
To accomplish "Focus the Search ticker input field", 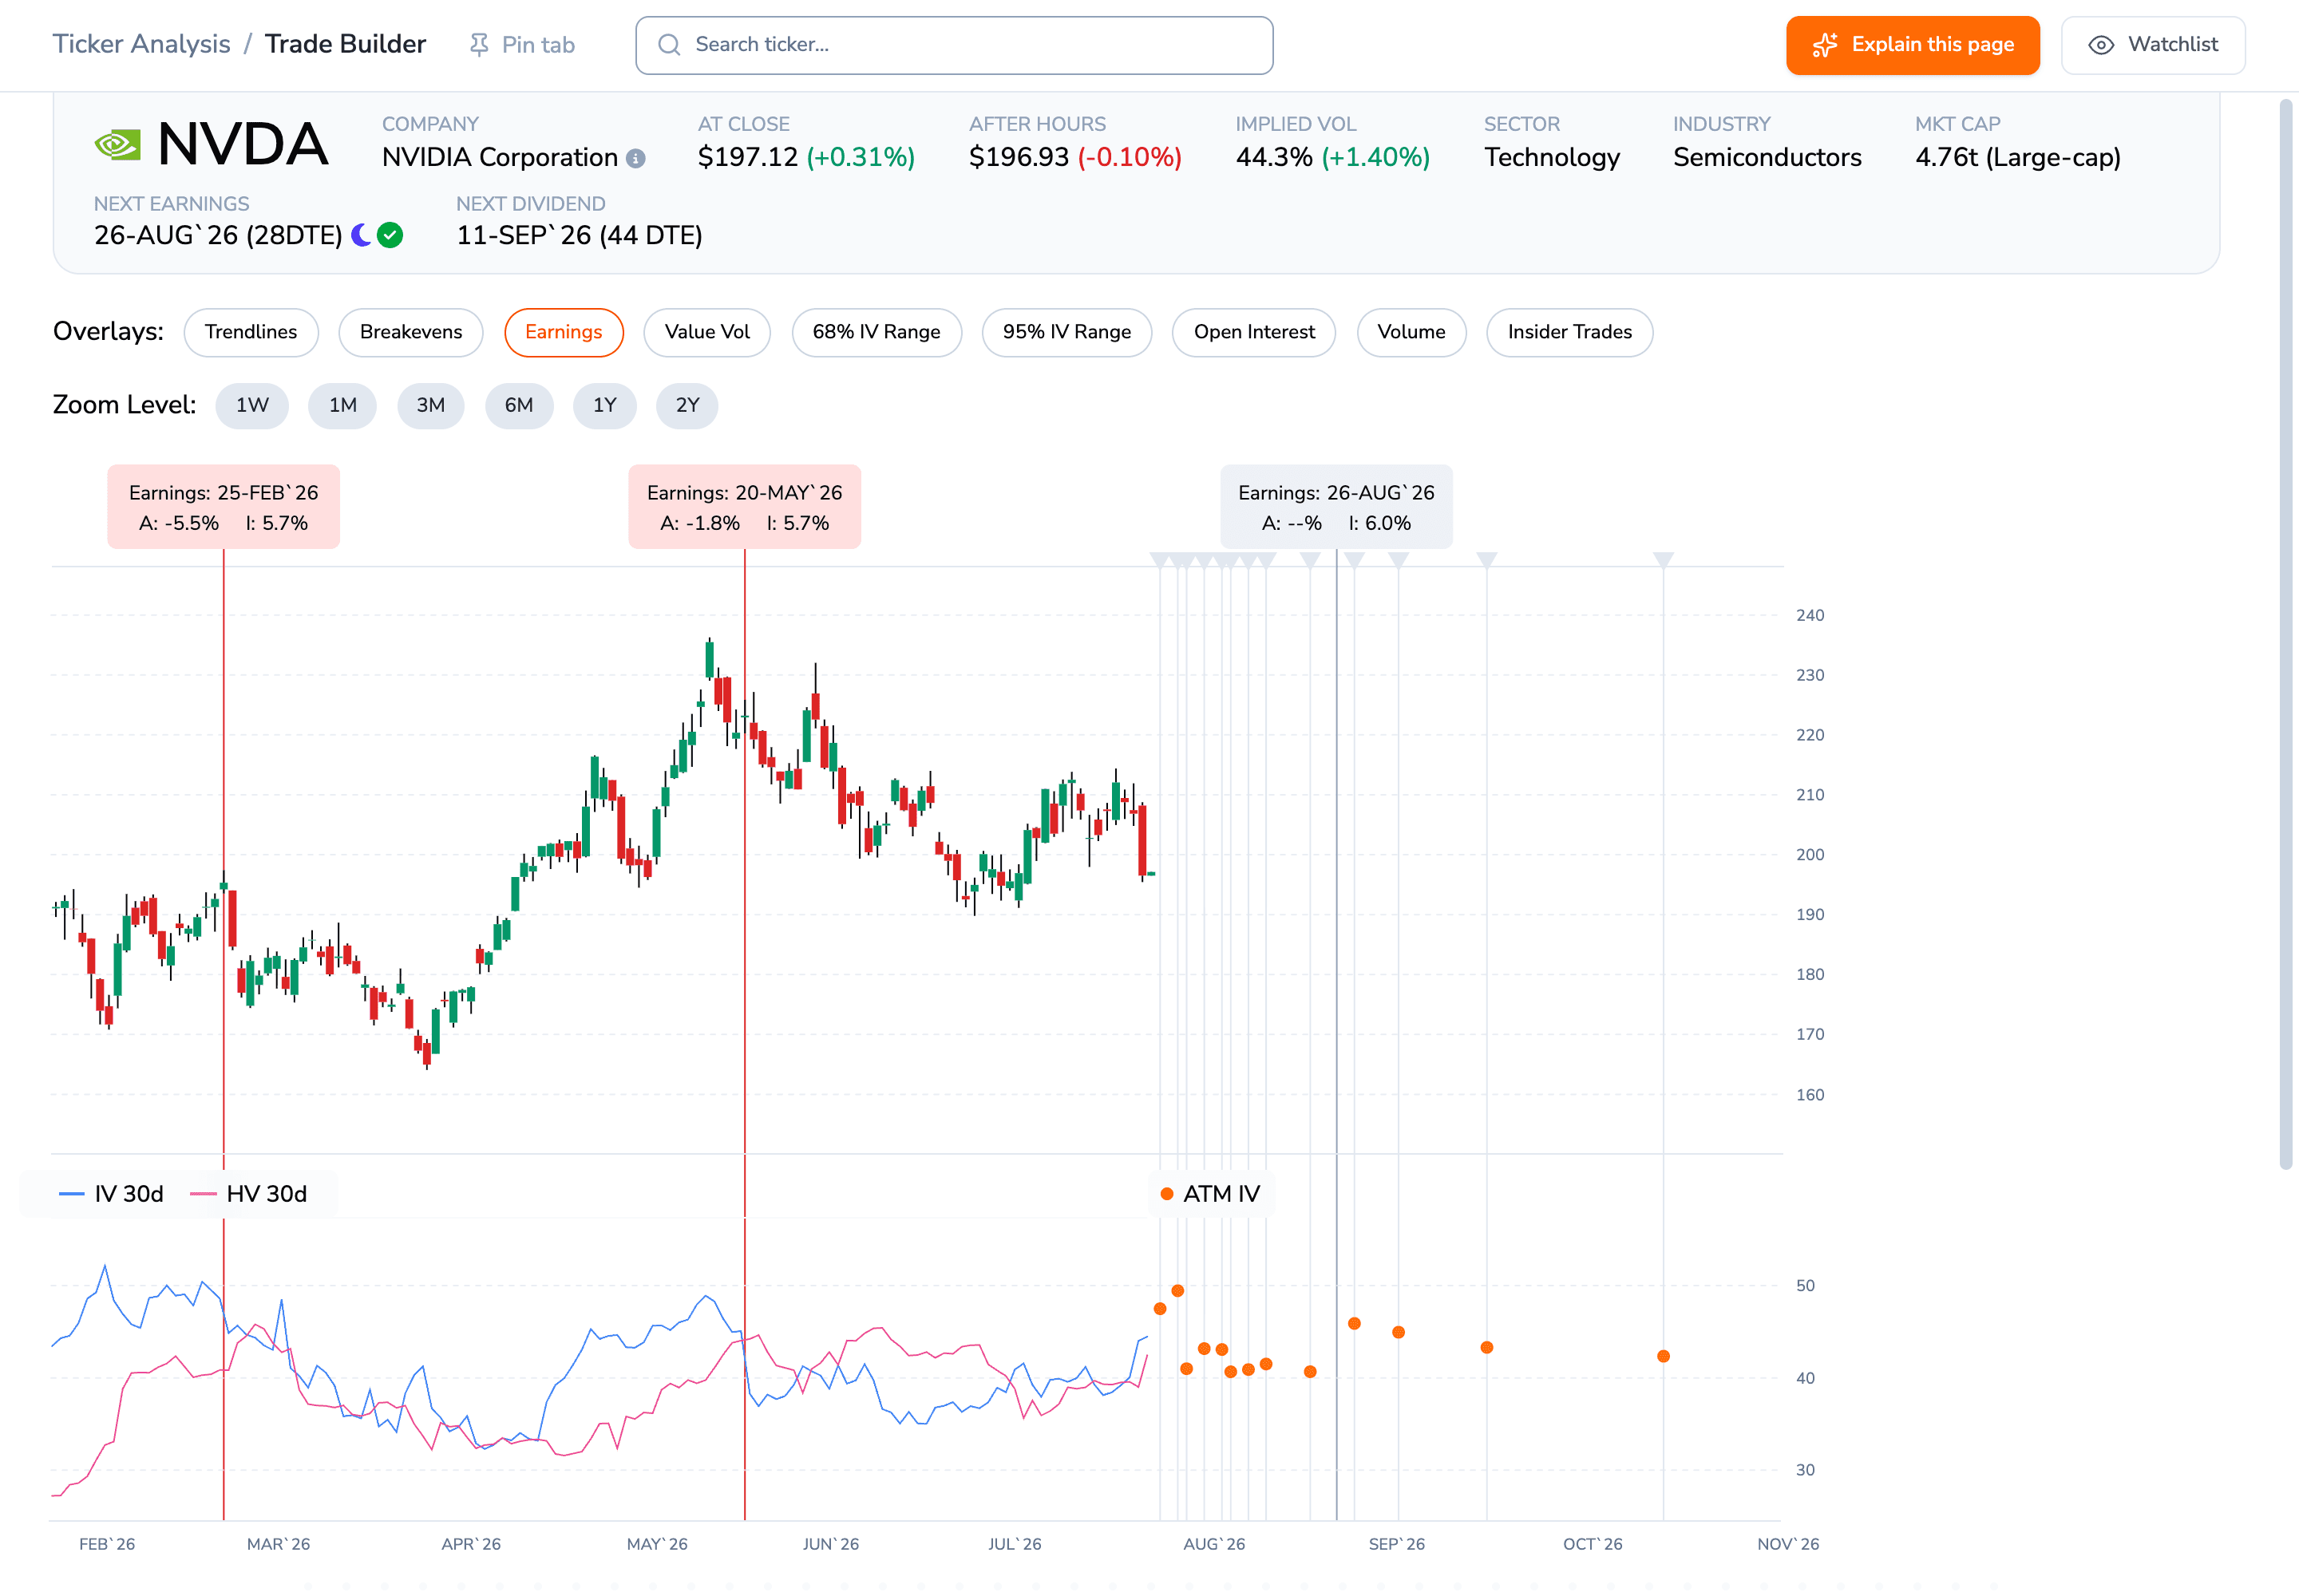I will coord(953,45).
